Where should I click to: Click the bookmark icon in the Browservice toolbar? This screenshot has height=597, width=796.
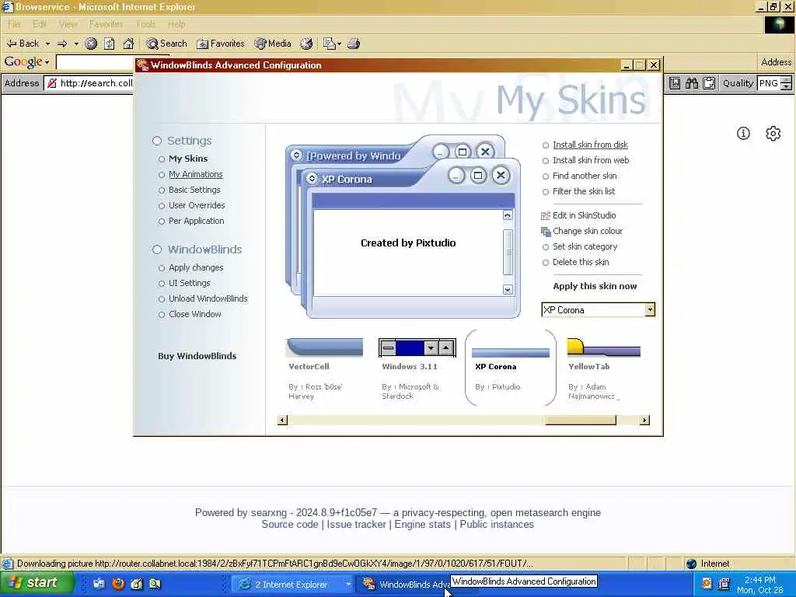(675, 83)
